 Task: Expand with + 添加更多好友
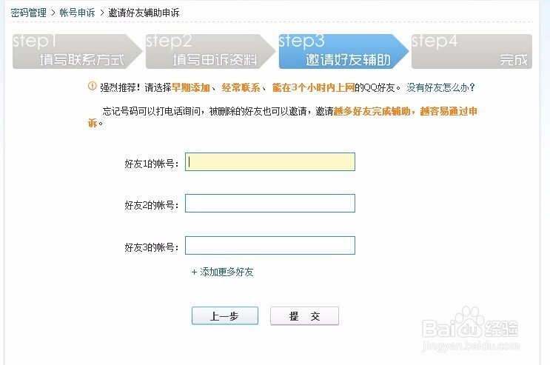pos(222,272)
